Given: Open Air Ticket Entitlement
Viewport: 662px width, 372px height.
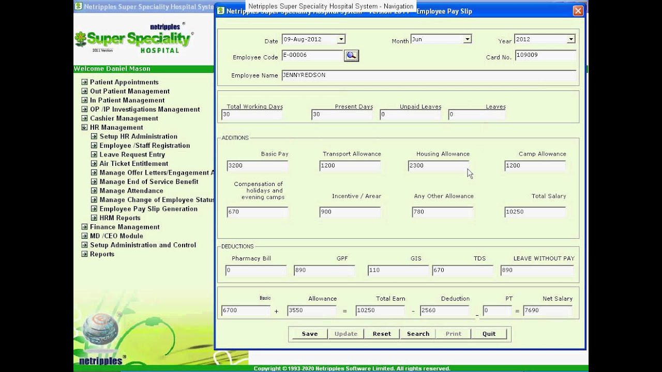Looking at the screenshot, I should 133,163.
